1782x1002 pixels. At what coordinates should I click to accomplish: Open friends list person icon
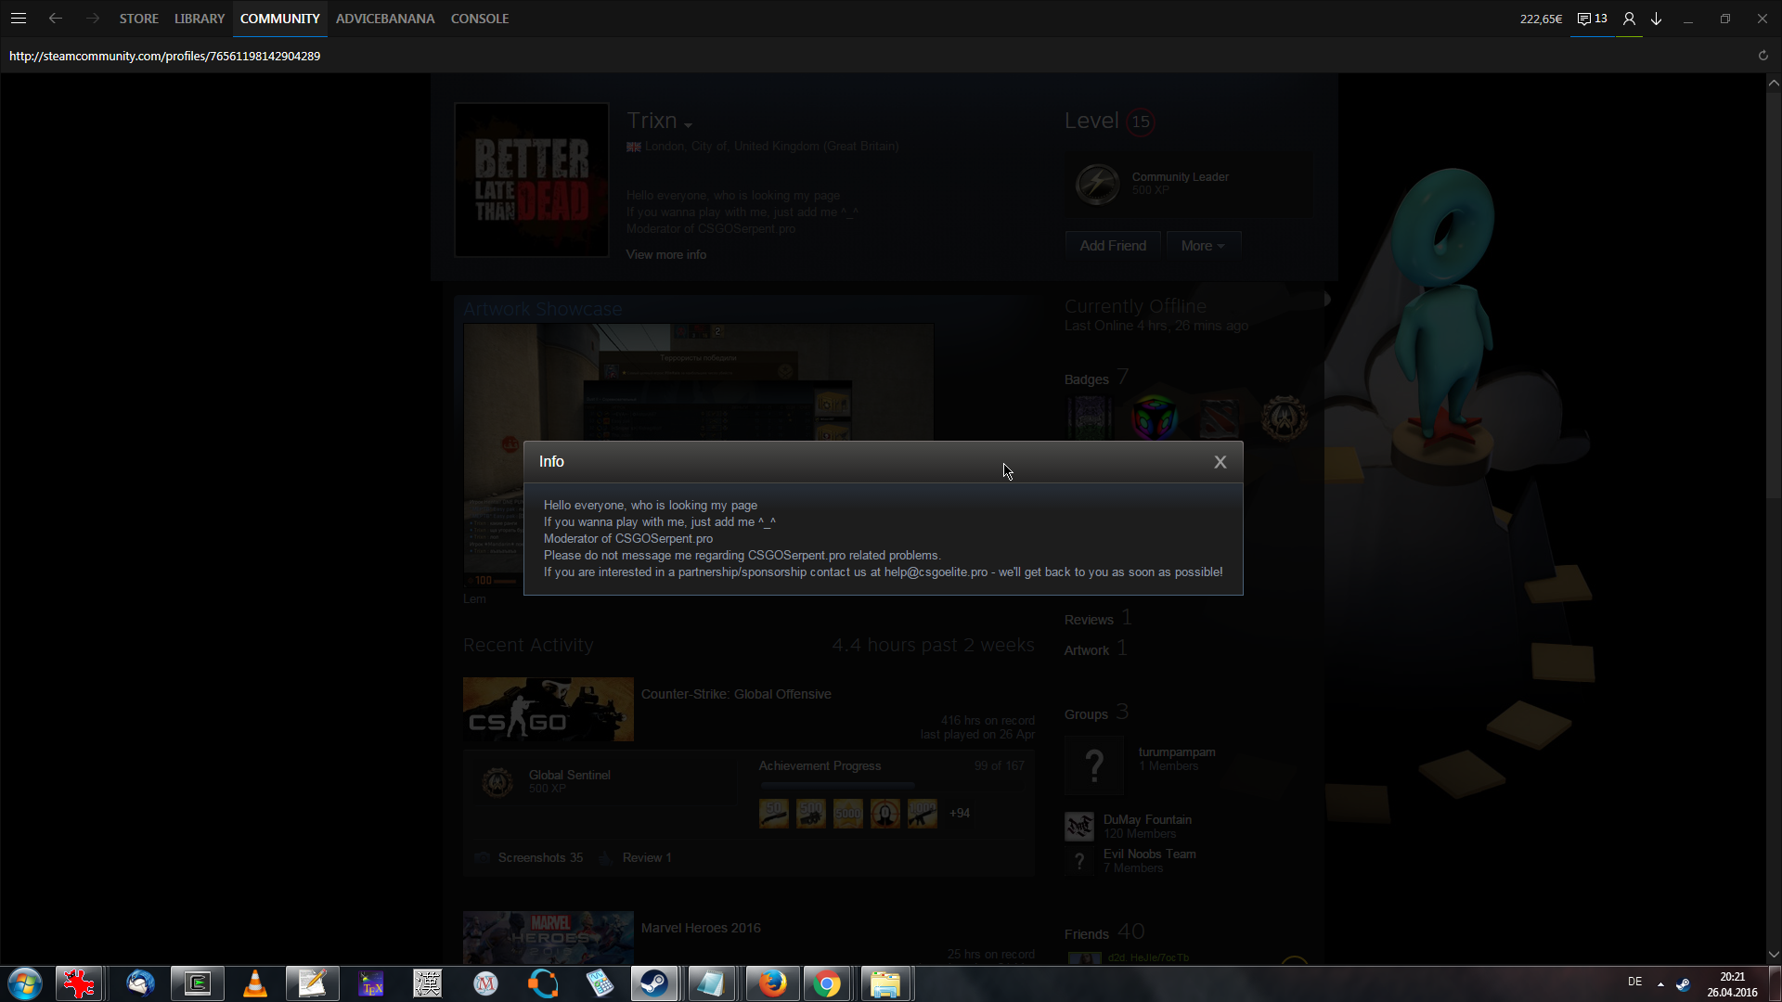coord(1629,19)
